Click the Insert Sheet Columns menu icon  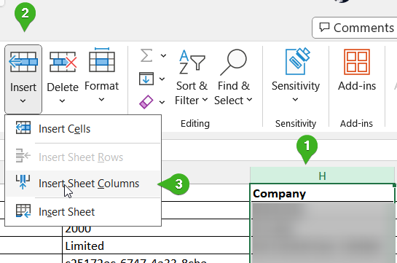(23, 182)
